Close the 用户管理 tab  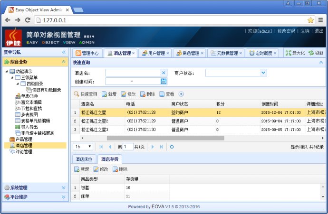pos(168,53)
